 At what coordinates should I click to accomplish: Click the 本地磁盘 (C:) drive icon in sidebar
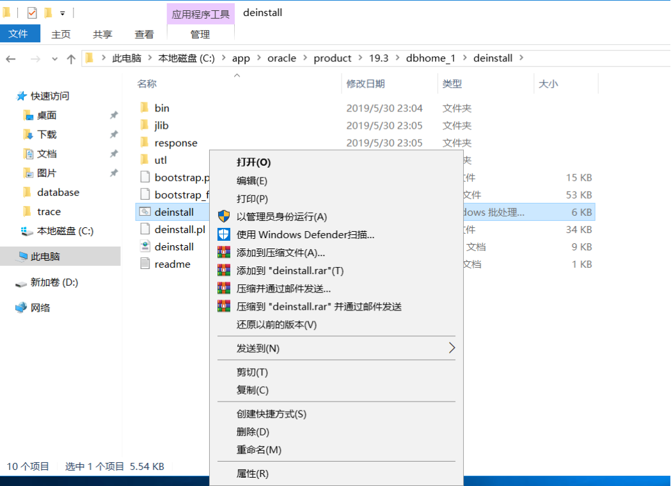coord(27,231)
